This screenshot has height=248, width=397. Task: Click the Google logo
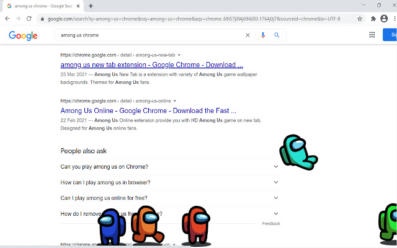(x=23, y=36)
